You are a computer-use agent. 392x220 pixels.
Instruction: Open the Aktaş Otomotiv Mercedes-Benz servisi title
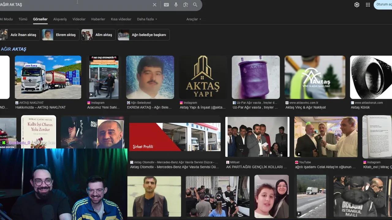[x=175, y=167]
